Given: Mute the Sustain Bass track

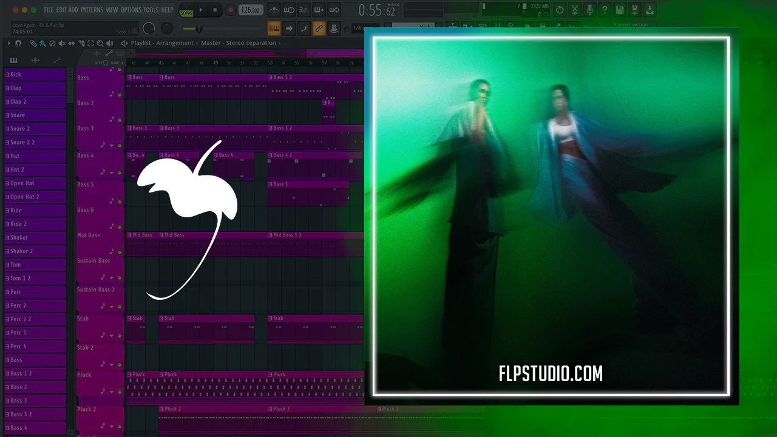Looking at the screenshot, I should [120, 277].
